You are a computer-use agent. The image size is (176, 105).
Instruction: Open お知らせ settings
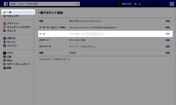11,38
